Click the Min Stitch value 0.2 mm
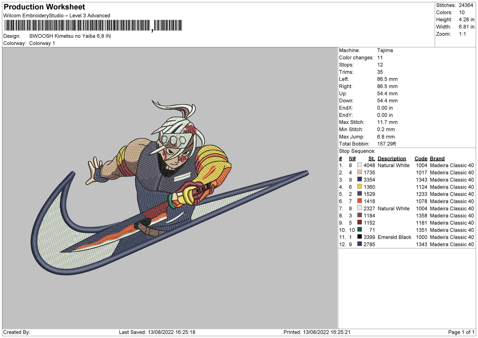Viewport: 478px width, 338px height. tap(386, 129)
